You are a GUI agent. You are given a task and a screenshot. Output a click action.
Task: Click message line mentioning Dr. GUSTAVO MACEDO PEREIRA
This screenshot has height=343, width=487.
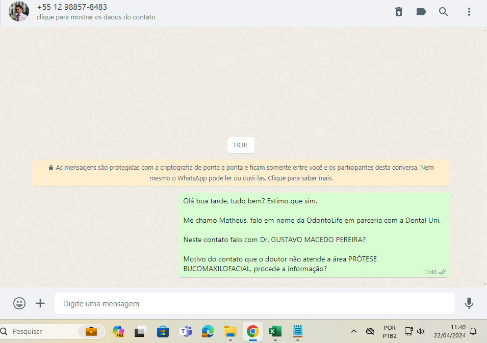click(x=274, y=240)
